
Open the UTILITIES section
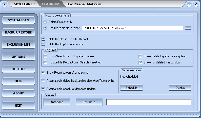click(x=18, y=69)
